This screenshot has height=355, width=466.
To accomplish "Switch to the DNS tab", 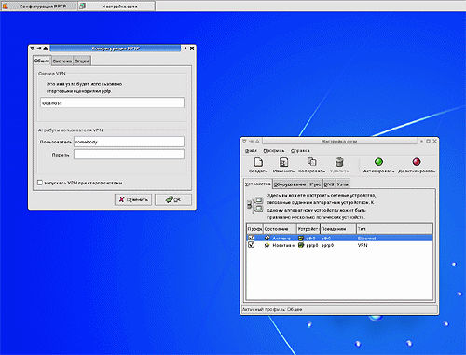I will click(329, 184).
